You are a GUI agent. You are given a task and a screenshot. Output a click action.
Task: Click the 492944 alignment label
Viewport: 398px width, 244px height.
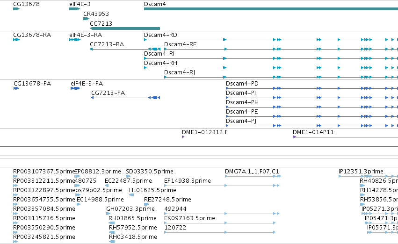coord(175,209)
